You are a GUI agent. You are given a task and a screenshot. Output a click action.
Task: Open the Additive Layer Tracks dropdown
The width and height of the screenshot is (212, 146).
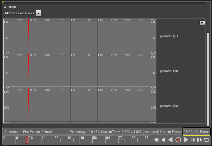pyautogui.click(x=38, y=13)
